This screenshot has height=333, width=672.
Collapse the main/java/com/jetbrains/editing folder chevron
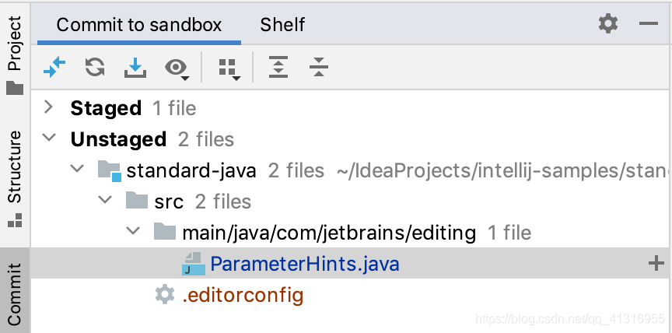pyautogui.click(x=133, y=231)
